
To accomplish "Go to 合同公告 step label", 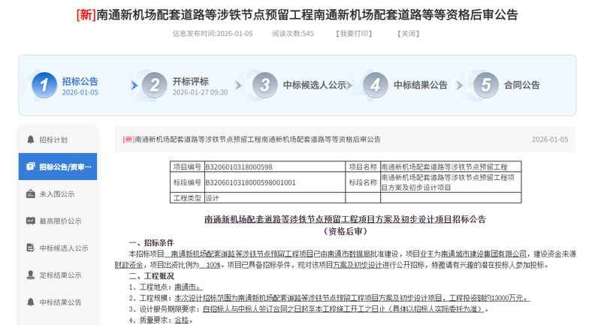I will pyautogui.click(x=521, y=85).
